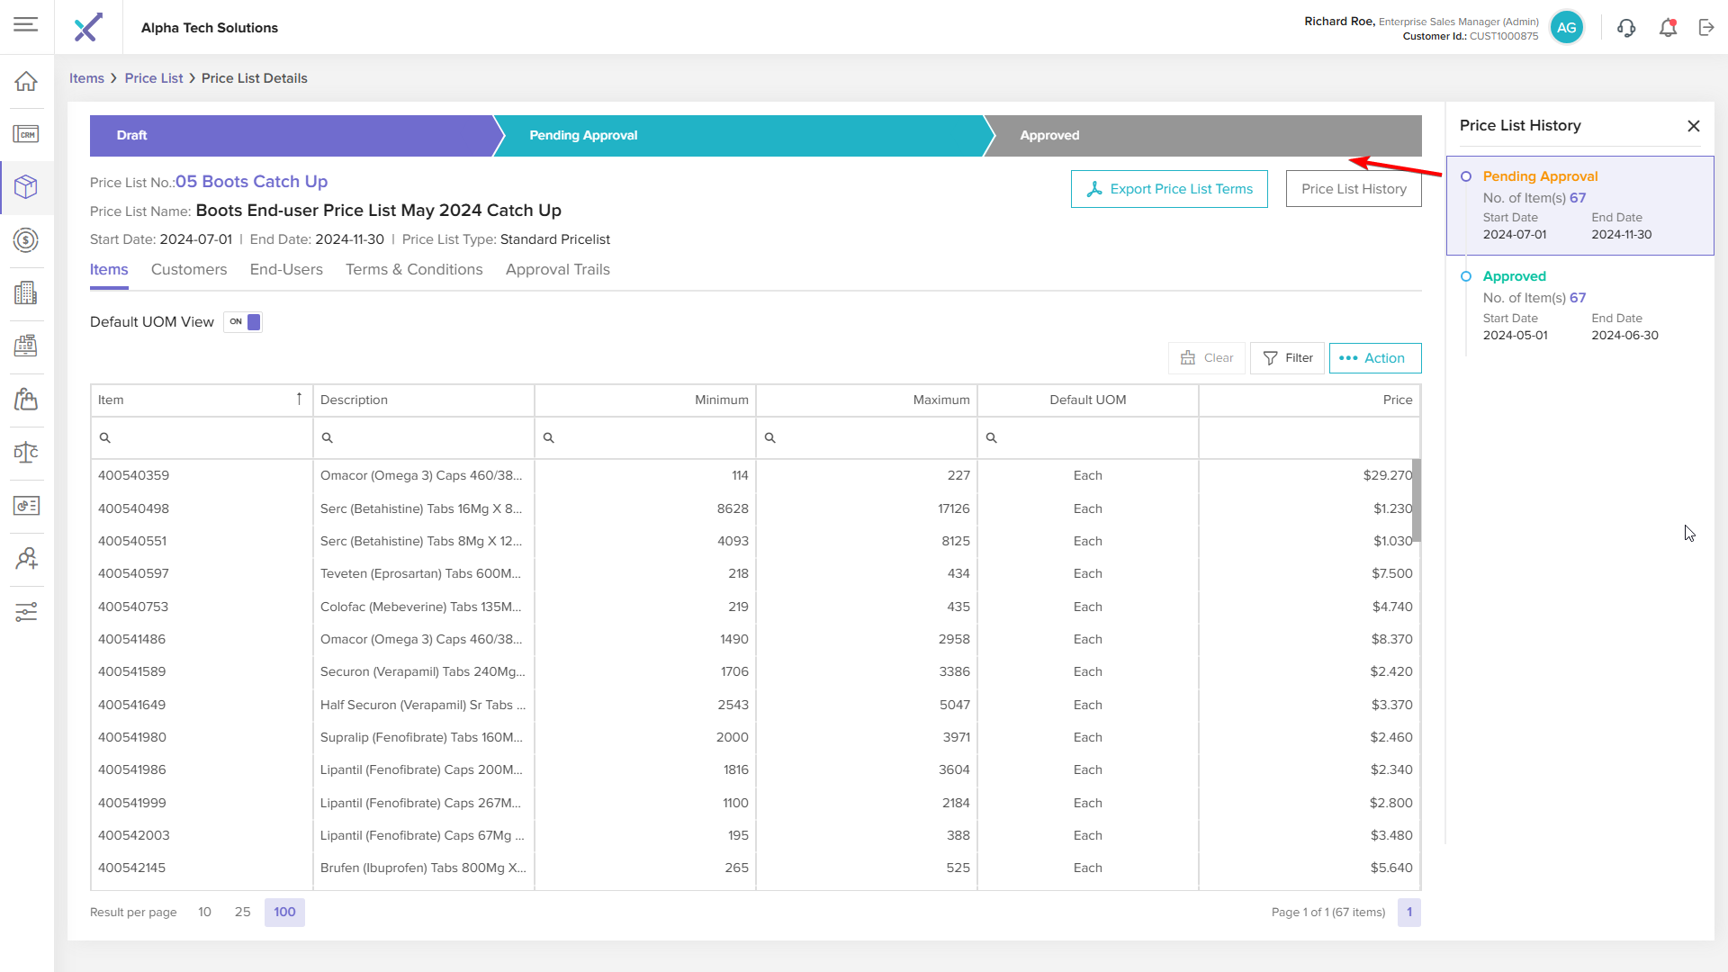The width and height of the screenshot is (1728, 972).
Task: Sort by the Item column arrow
Action: pyautogui.click(x=299, y=400)
